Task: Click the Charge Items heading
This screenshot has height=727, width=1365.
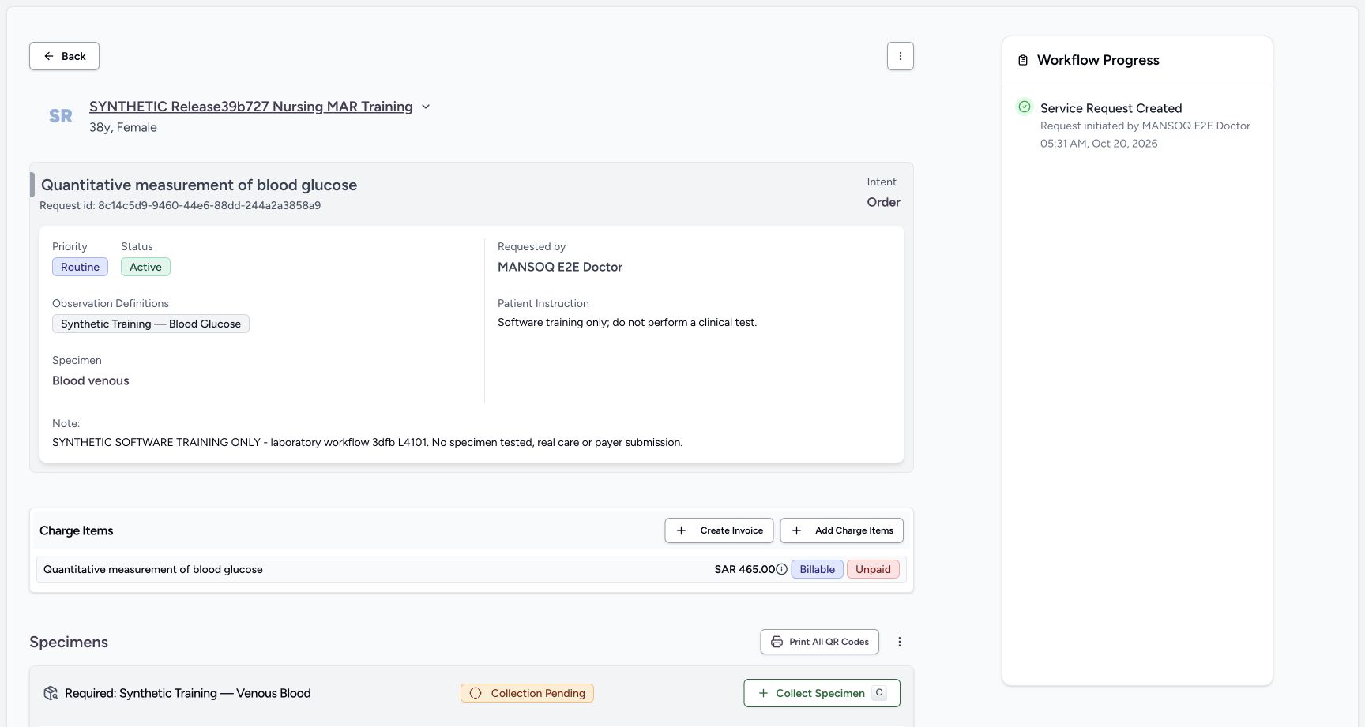Action: pyautogui.click(x=77, y=530)
